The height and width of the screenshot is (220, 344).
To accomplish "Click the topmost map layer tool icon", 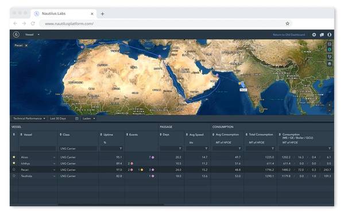I will (x=329, y=44).
